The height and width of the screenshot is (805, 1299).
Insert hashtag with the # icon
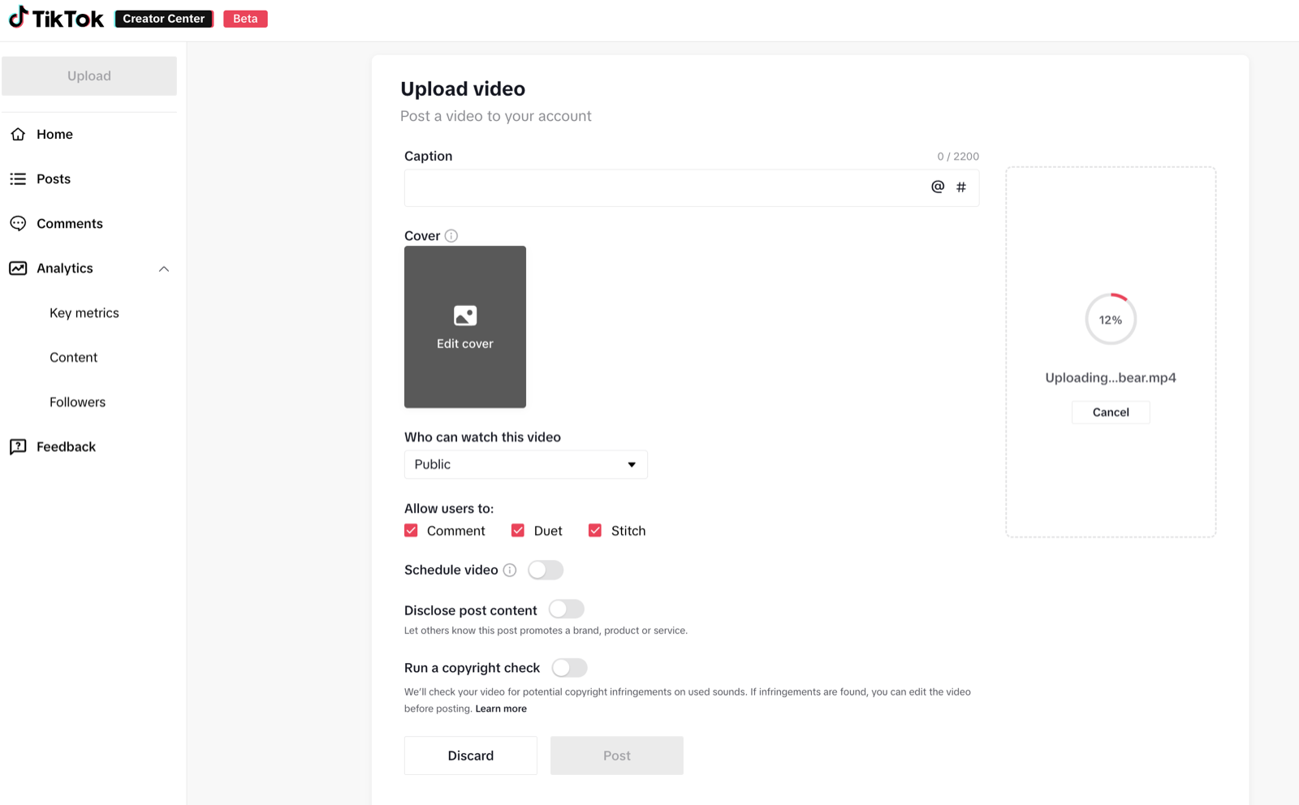961,187
